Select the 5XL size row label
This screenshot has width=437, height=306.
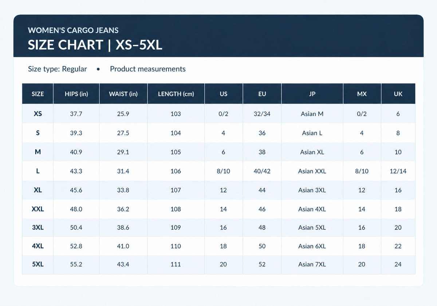point(38,265)
